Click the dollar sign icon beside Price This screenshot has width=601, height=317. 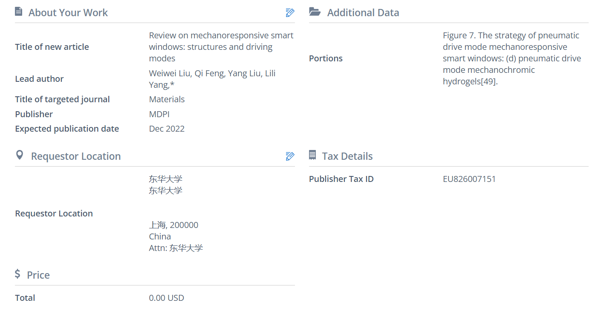[x=17, y=274]
